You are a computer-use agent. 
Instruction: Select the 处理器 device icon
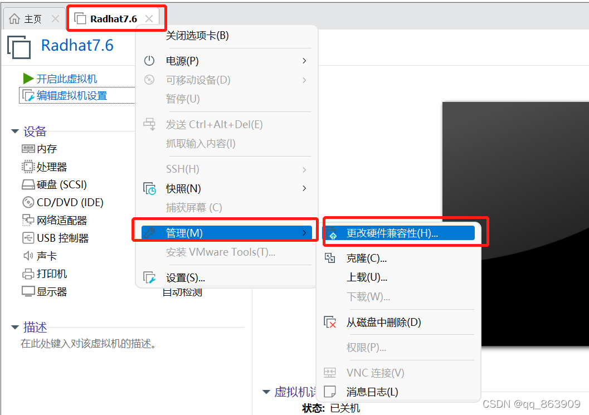tap(28, 167)
